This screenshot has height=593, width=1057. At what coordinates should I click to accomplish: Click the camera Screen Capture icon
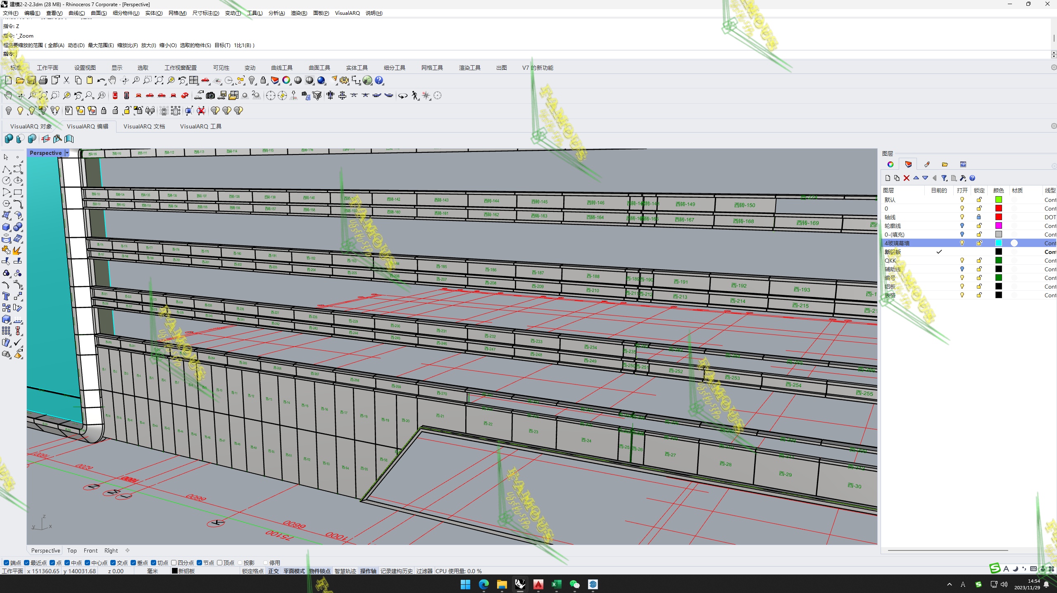click(210, 95)
